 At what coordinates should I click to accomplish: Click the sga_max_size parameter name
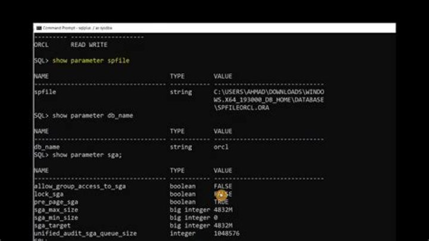click(56, 210)
